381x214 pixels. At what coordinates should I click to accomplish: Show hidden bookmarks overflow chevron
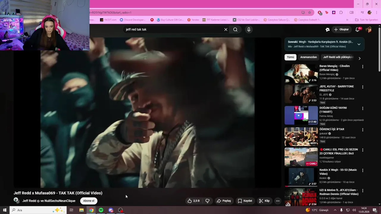(346, 20)
